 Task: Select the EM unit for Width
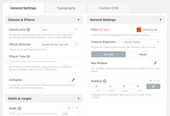[x=77, y=108]
